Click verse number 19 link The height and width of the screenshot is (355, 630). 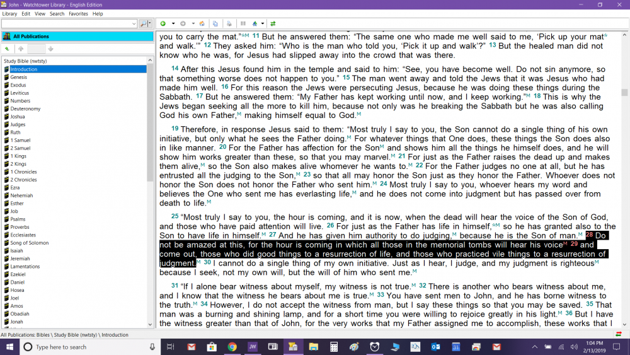[x=175, y=129]
